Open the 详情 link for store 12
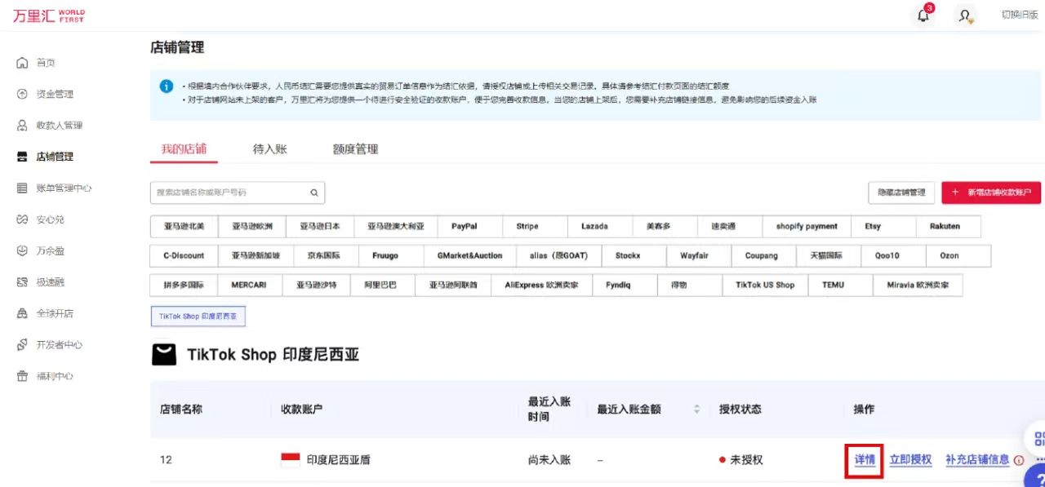The height and width of the screenshot is (487, 1045). coord(865,460)
